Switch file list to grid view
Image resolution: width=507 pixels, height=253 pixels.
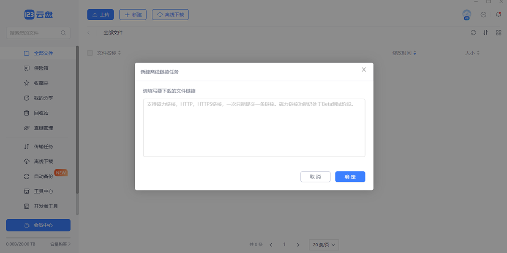pyautogui.click(x=499, y=32)
